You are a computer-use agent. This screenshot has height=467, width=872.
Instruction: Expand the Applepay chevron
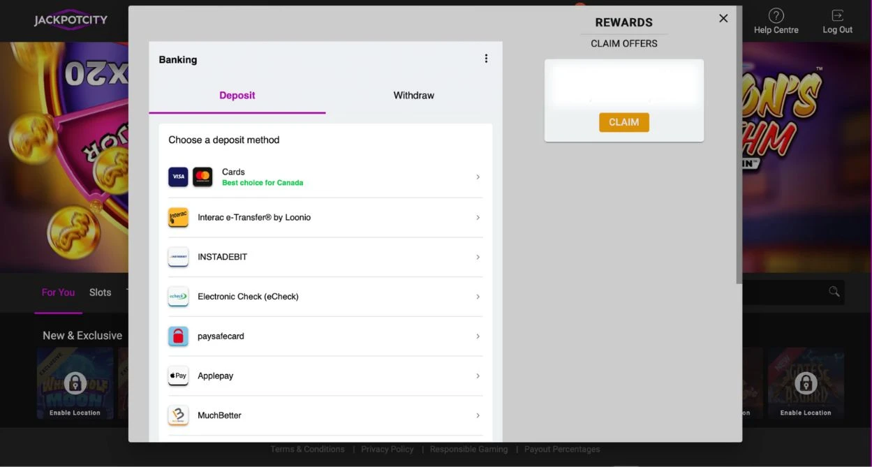[478, 376]
